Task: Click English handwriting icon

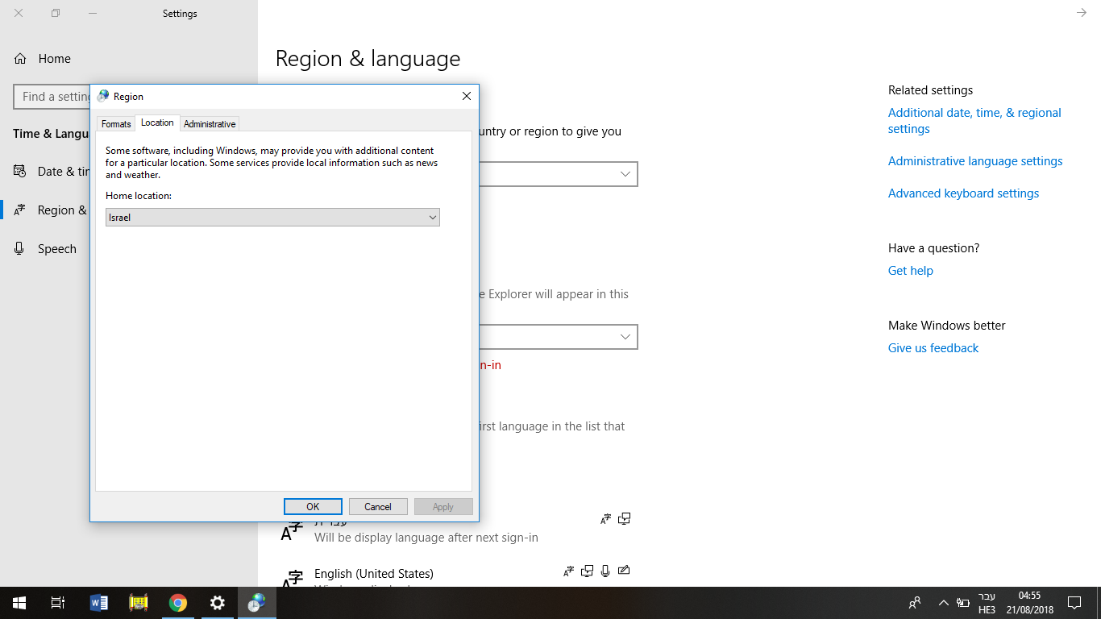Action: click(x=623, y=571)
